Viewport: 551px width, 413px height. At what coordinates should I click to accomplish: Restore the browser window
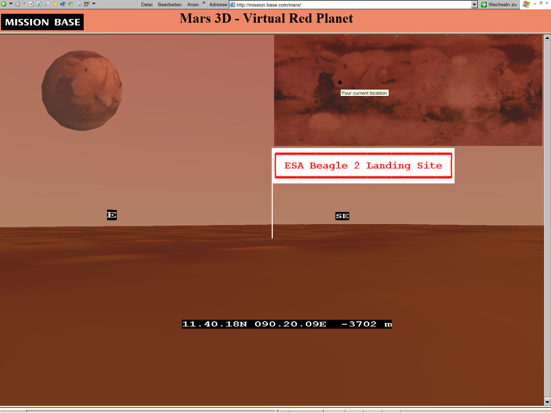(x=541, y=3)
